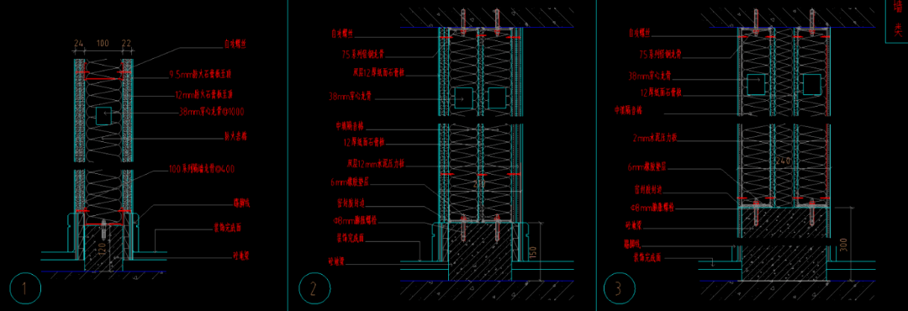Image resolution: width=908 pixels, height=311 pixels.
Task: Select the "150" vertical dimension in detail 2
Action: click(533, 253)
